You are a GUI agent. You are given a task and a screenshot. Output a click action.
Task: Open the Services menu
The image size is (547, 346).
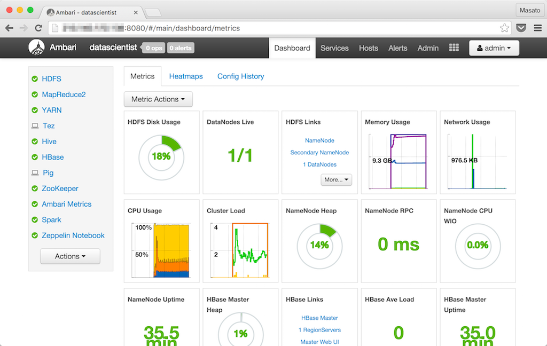[x=334, y=48]
